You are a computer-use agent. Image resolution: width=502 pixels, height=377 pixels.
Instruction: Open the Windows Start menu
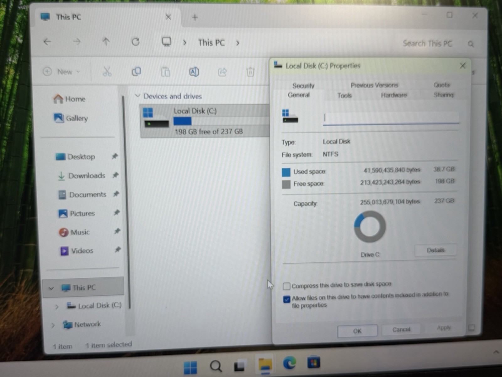[190, 367]
